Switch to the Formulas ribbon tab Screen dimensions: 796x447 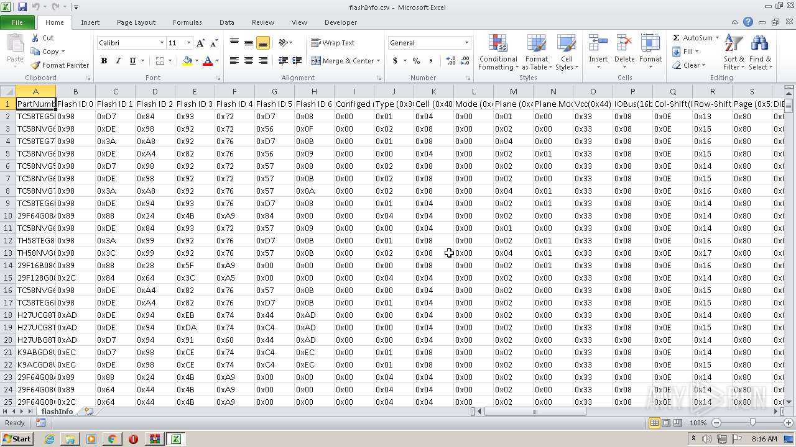click(187, 22)
